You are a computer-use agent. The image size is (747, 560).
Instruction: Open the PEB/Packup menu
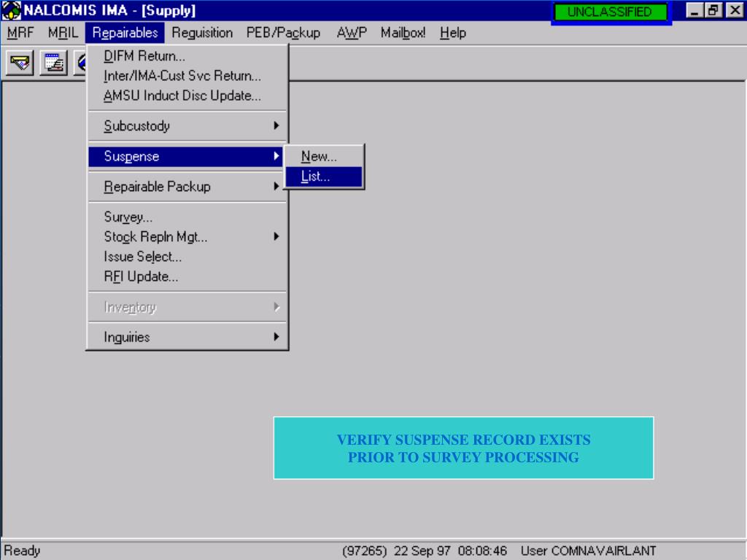[x=283, y=32]
